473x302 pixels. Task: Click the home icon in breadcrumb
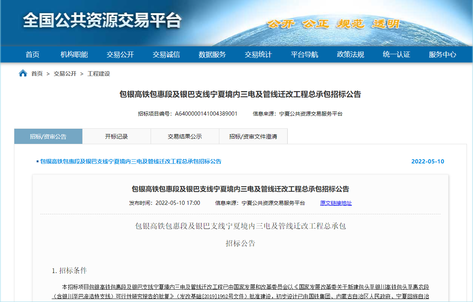(23, 73)
